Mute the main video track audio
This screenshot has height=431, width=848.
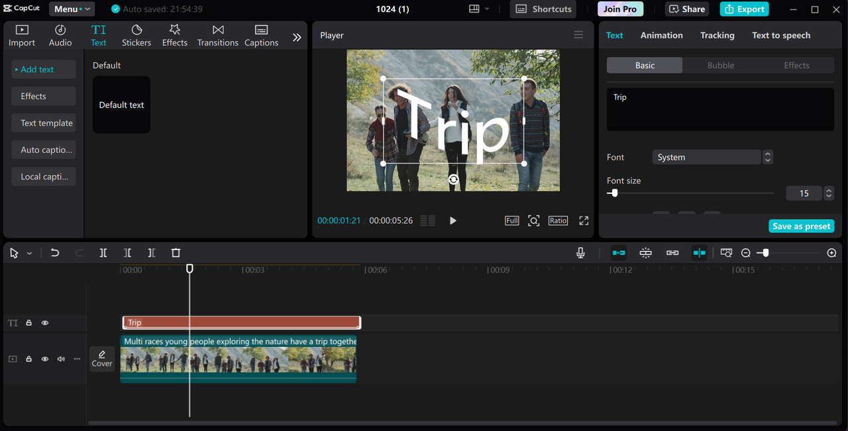pos(61,359)
